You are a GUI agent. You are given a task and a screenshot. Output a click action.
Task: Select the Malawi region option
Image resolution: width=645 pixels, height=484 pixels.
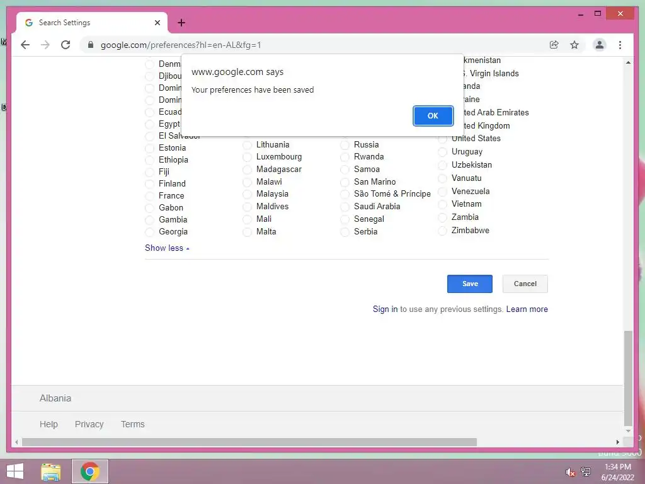[247, 182]
